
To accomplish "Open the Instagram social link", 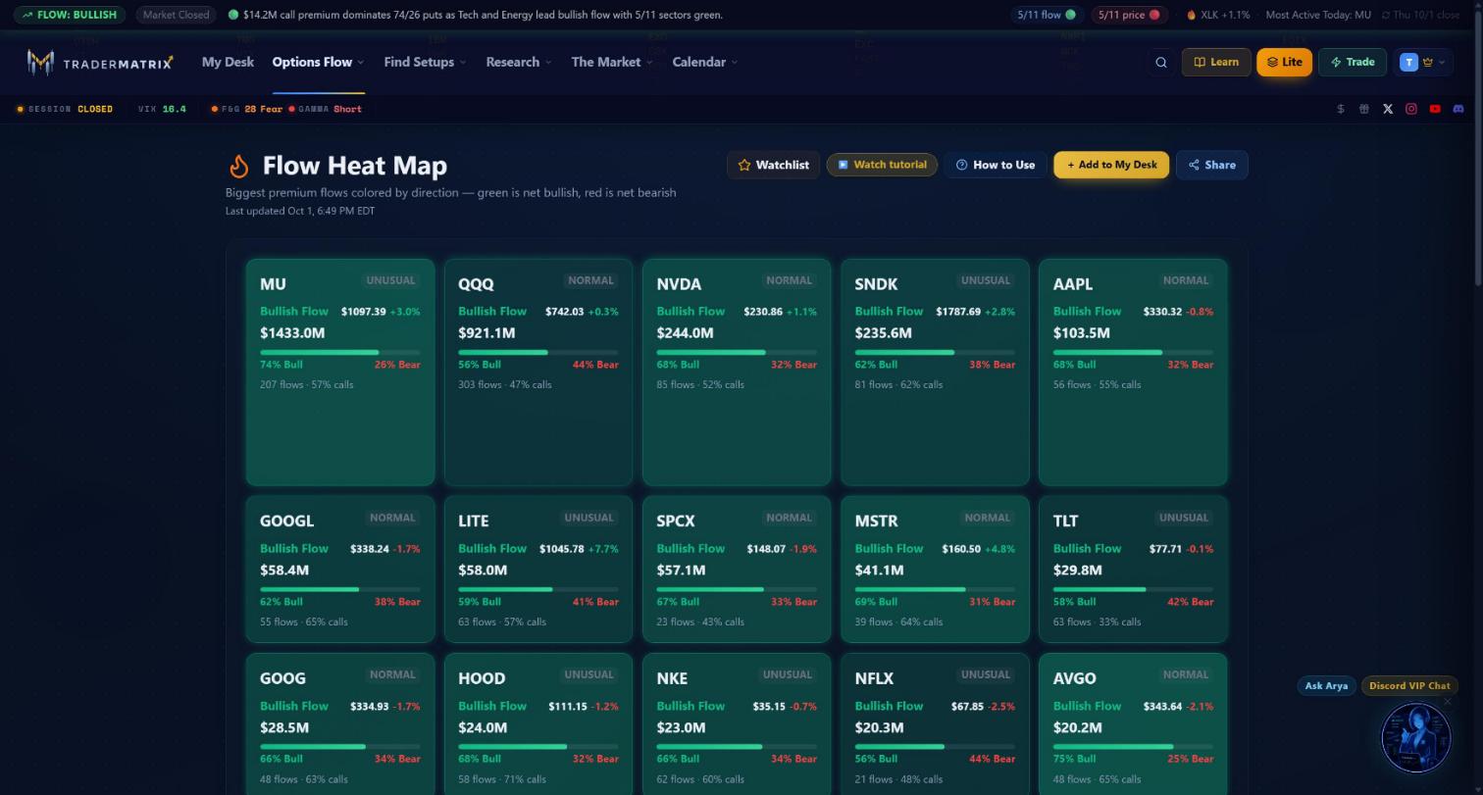I will [1411, 109].
